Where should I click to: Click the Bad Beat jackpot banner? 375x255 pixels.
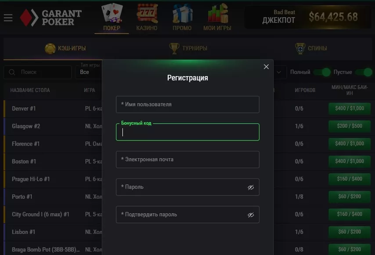coord(309,17)
